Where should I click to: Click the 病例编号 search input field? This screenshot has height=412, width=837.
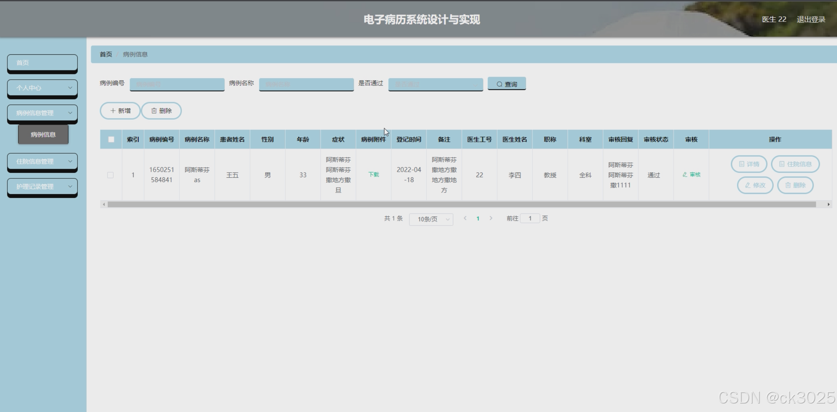[177, 84]
